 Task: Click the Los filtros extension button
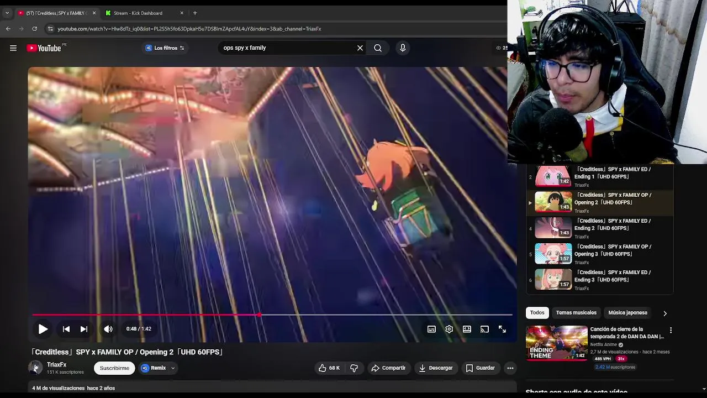click(165, 48)
